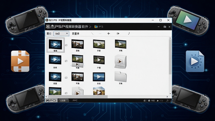Switch to the PD tab at bottom
Viewport: 215px width, 121px height.
pos(51,101)
